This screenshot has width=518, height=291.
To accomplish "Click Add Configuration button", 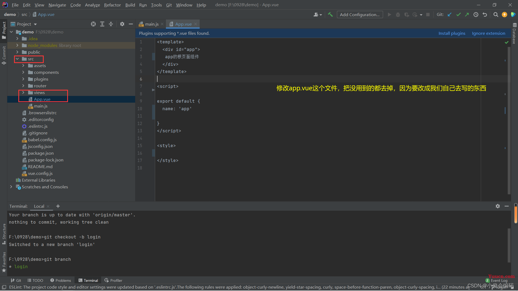I will [360, 15].
